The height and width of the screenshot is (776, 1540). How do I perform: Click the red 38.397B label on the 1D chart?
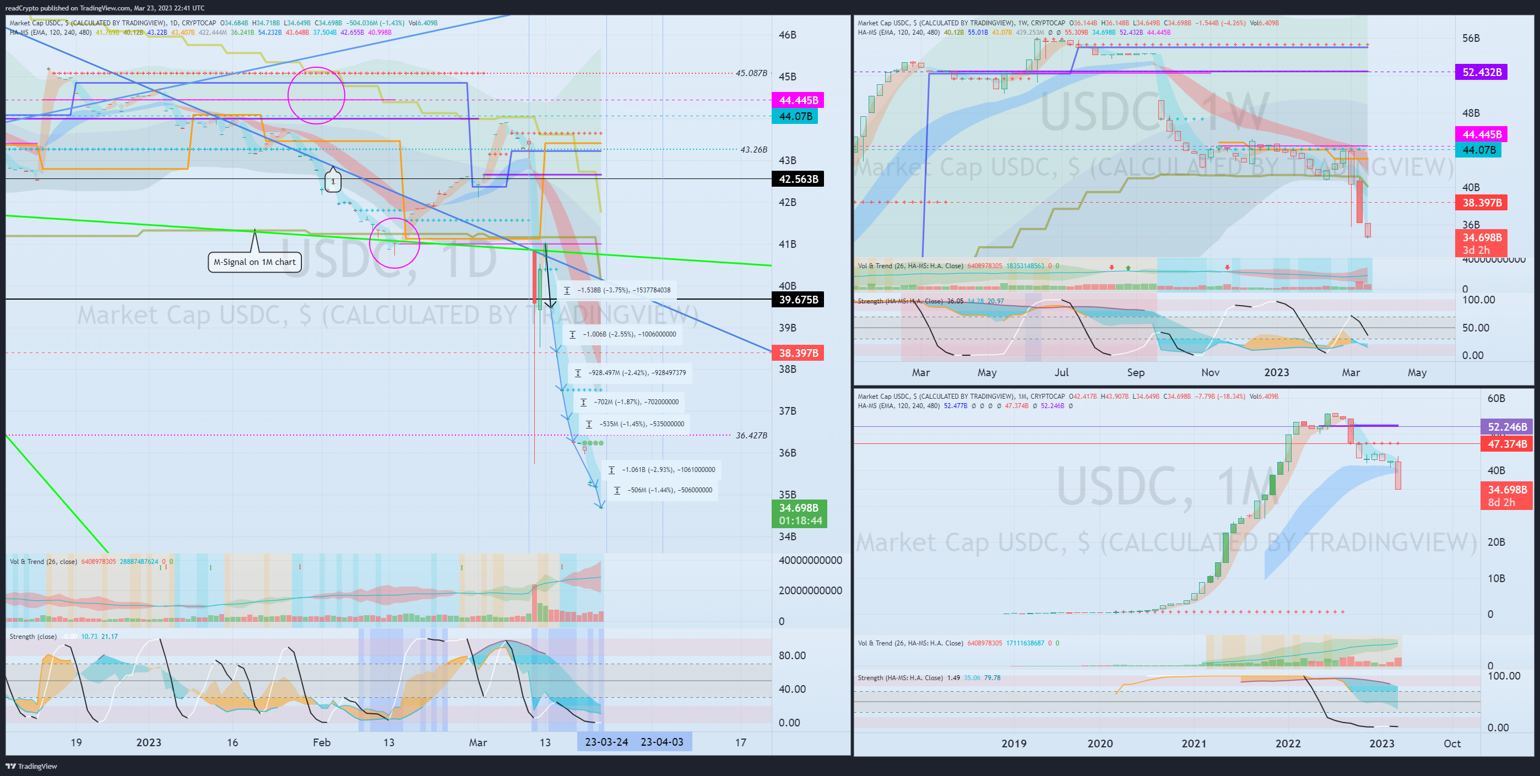pyautogui.click(x=798, y=352)
